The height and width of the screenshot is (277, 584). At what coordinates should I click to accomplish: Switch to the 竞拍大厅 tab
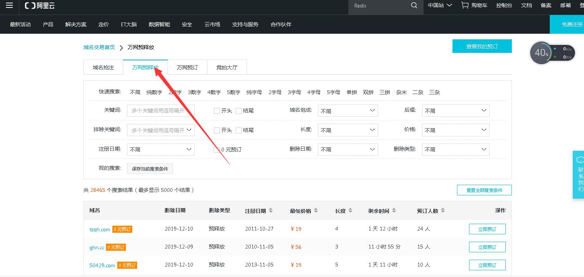[x=227, y=67]
